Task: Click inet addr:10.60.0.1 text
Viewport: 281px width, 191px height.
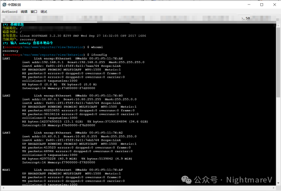Action: 41,136
